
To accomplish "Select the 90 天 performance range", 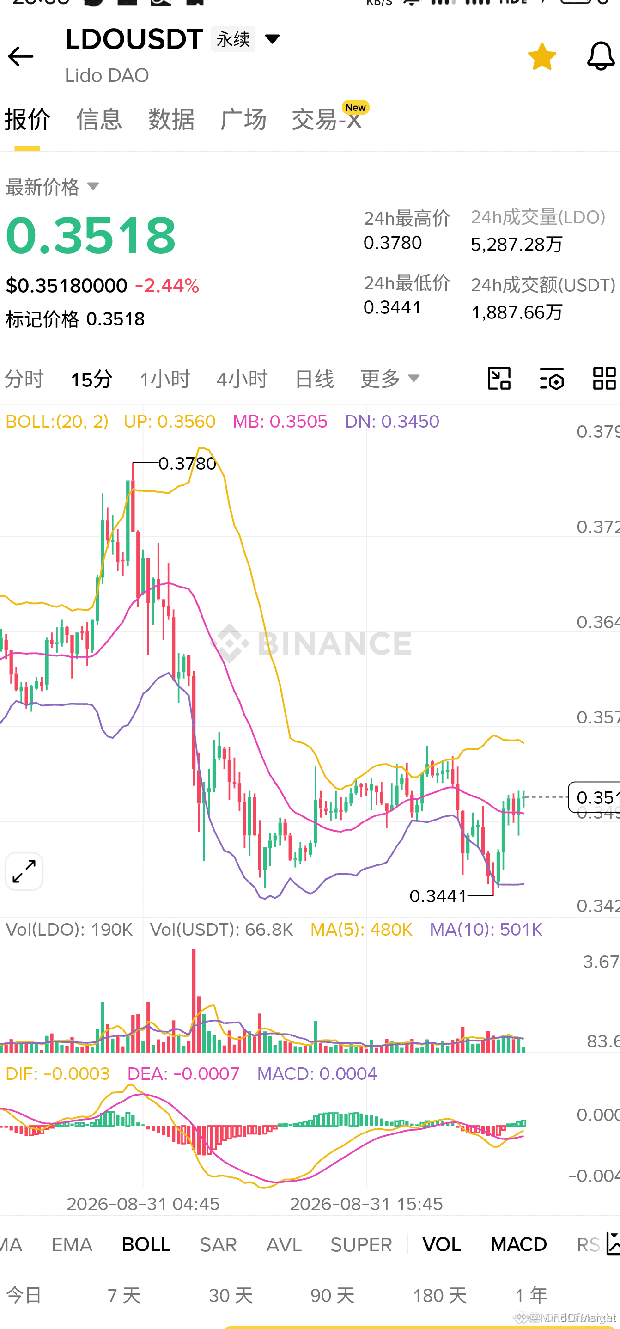I will (332, 1295).
